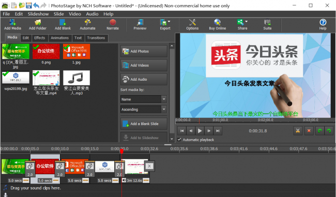Step forward one frame in the preview
336x197 pixels.
click(209, 131)
